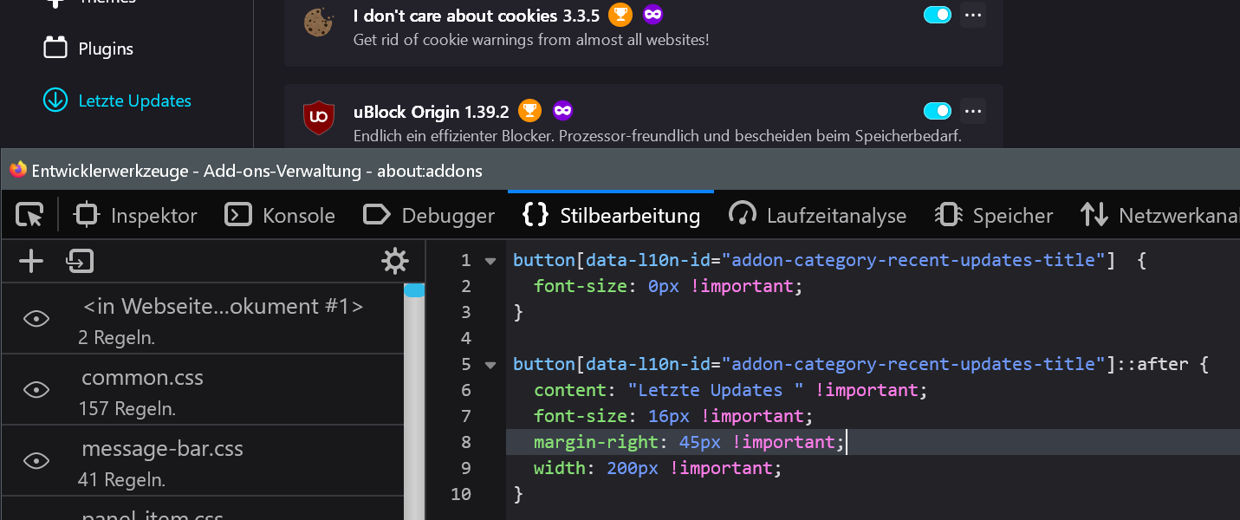Image resolution: width=1240 pixels, height=520 pixels.
Task: Toggle visibility of message-bar.css stylesheet
Action: 36,461
